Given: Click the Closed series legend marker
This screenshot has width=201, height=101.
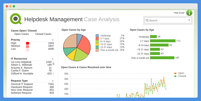Looking at the screenshot, I should coord(175,76).
